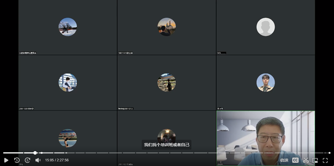
Task: Toggle CC subtitles off
Action: click(x=295, y=160)
